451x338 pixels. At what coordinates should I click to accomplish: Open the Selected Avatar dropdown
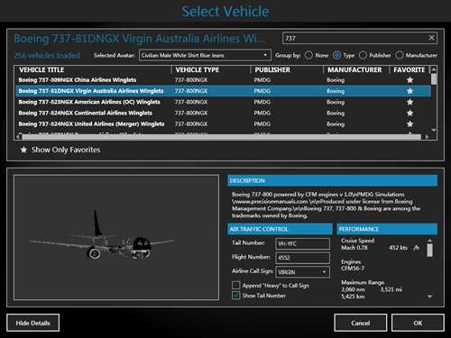coord(205,55)
